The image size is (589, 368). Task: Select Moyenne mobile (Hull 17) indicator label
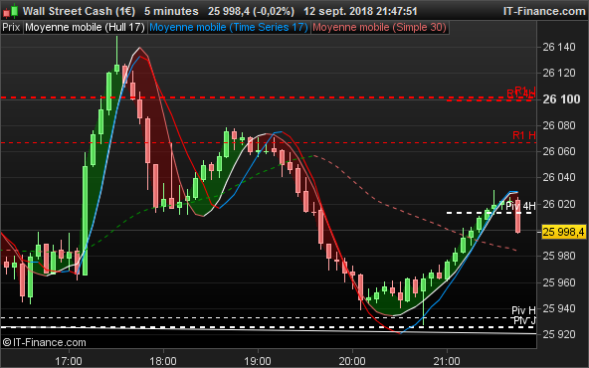pos(85,28)
